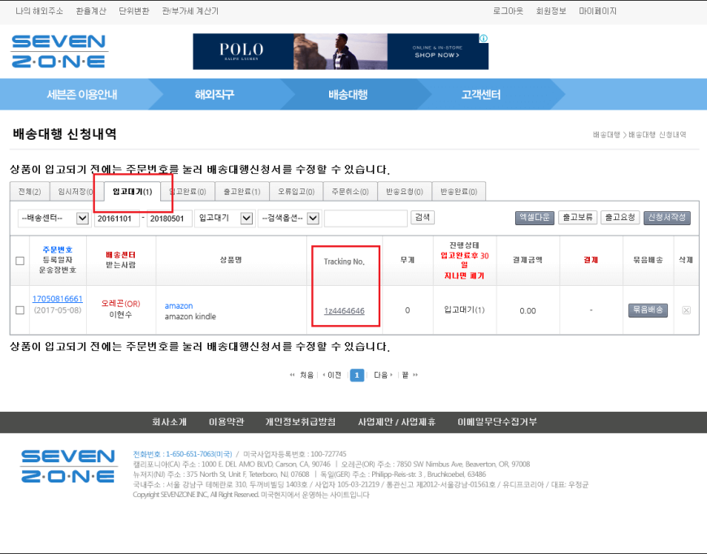The width and height of the screenshot is (707, 554).
Task: Open 나의 해외주소 top link
Action: click(x=39, y=11)
